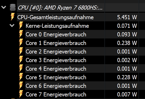Click lightning icon of Core 1 Energieverbrauch

[21, 43]
